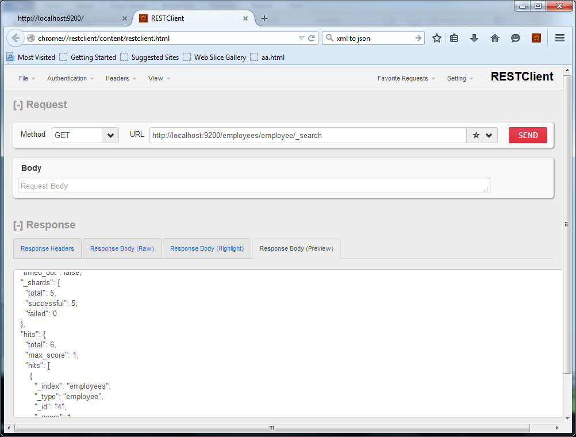Open the Headers menu
The height and width of the screenshot is (437, 576).
coord(121,78)
